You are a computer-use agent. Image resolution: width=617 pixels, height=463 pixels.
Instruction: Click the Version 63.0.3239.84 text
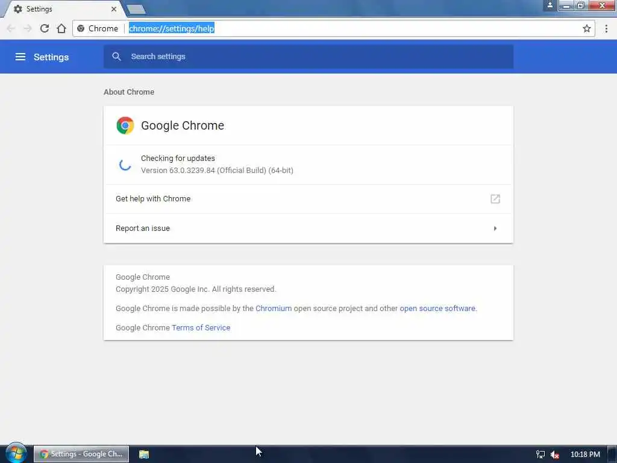[x=217, y=171]
